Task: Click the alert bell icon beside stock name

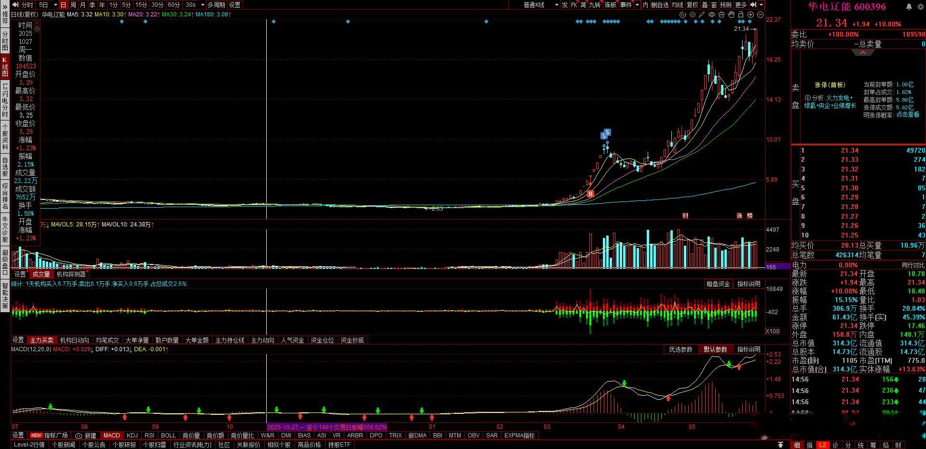Action: click(909, 6)
